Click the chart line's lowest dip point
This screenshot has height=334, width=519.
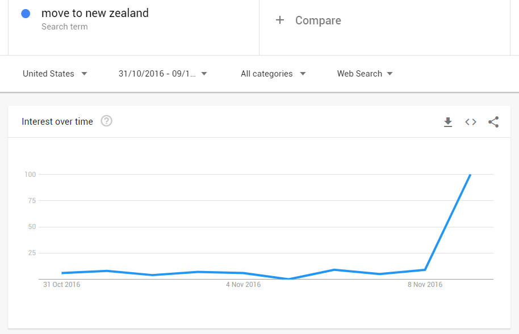(x=288, y=278)
